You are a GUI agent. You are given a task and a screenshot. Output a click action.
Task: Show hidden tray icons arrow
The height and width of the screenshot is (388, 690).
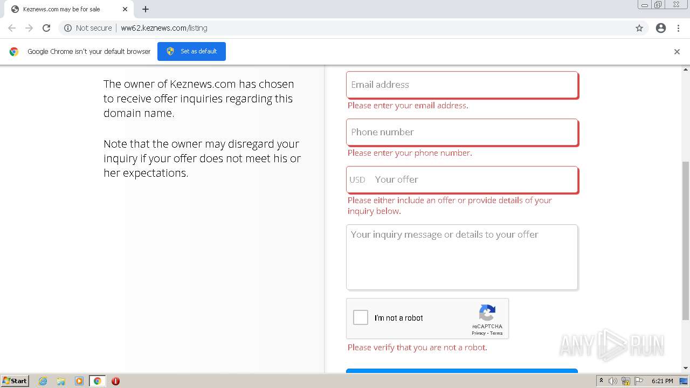click(601, 380)
